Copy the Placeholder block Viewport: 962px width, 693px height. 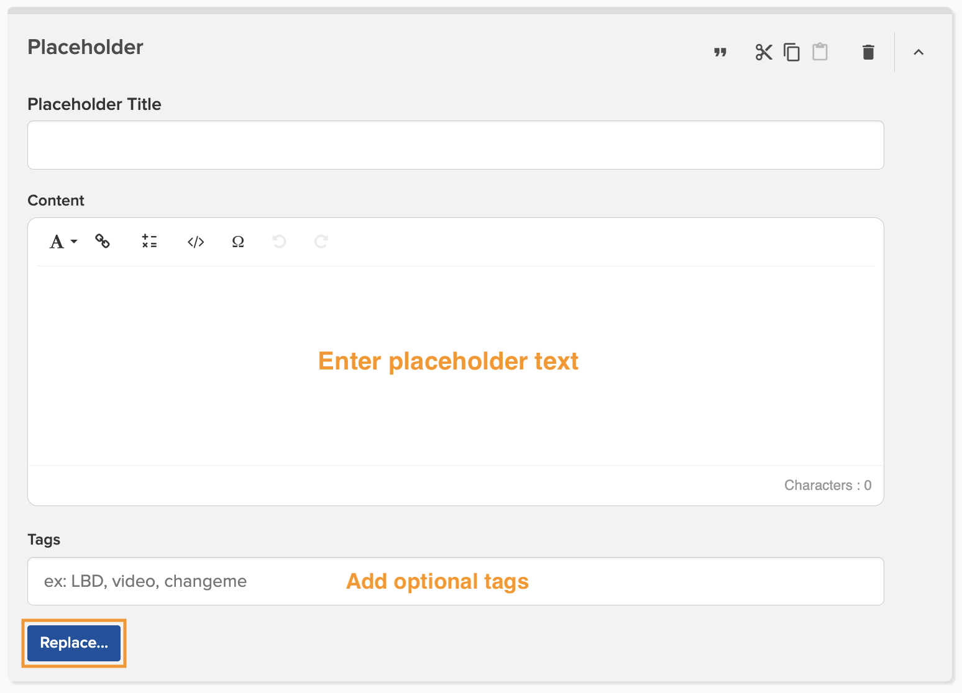pyautogui.click(x=792, y=52)
